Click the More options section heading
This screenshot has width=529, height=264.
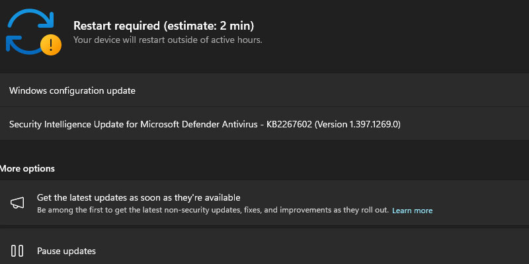(x=27, y=168)
